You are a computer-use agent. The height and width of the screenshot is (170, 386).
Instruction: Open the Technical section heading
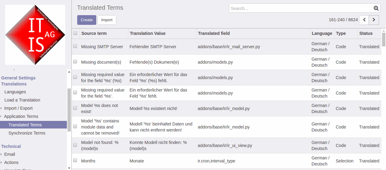[x=11, y=146]
